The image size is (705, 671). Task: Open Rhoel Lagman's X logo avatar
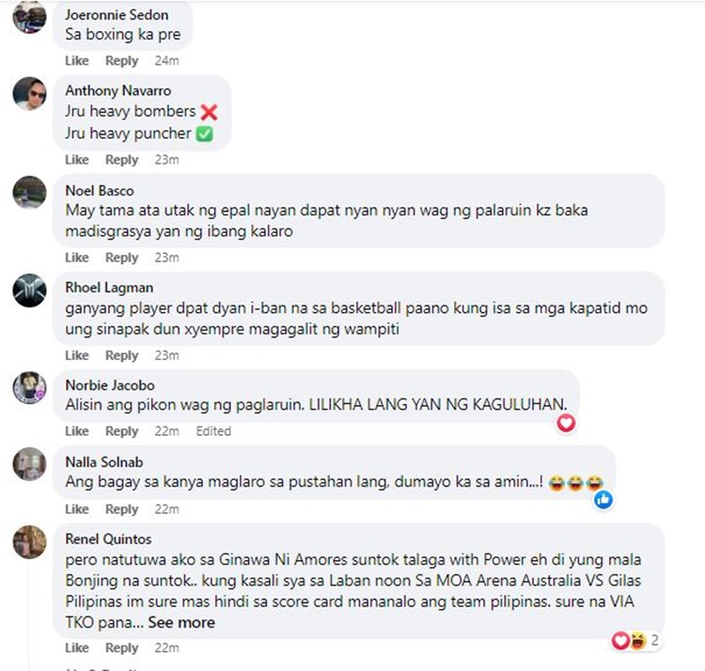click(x=29, y=290)
